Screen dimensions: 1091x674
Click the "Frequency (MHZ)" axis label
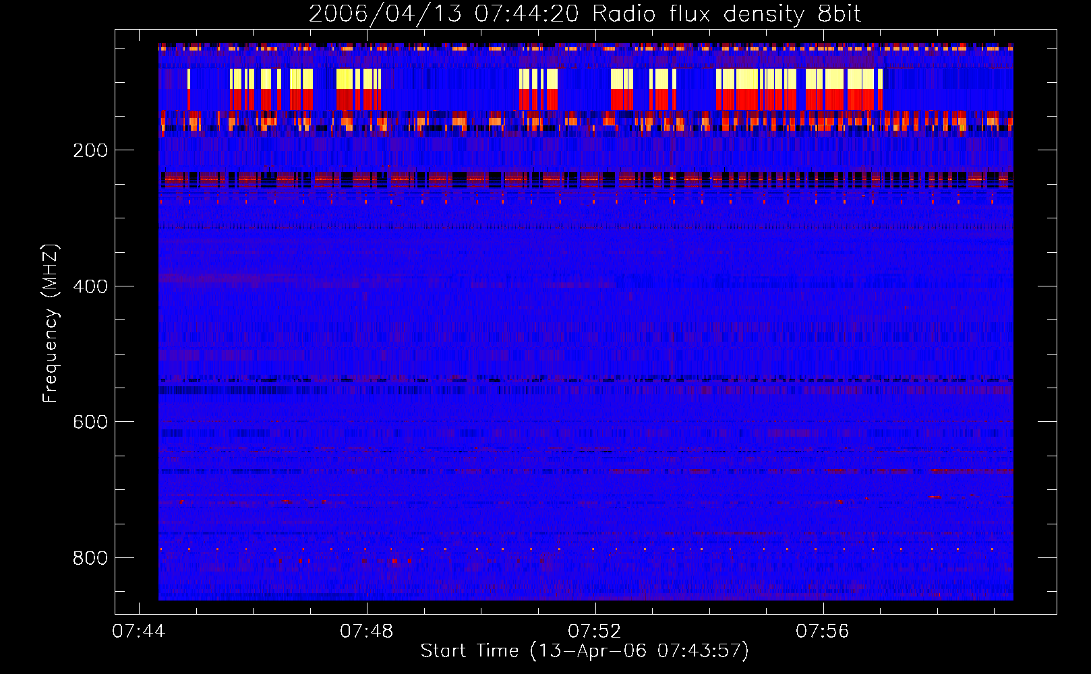tap(50, 323)
